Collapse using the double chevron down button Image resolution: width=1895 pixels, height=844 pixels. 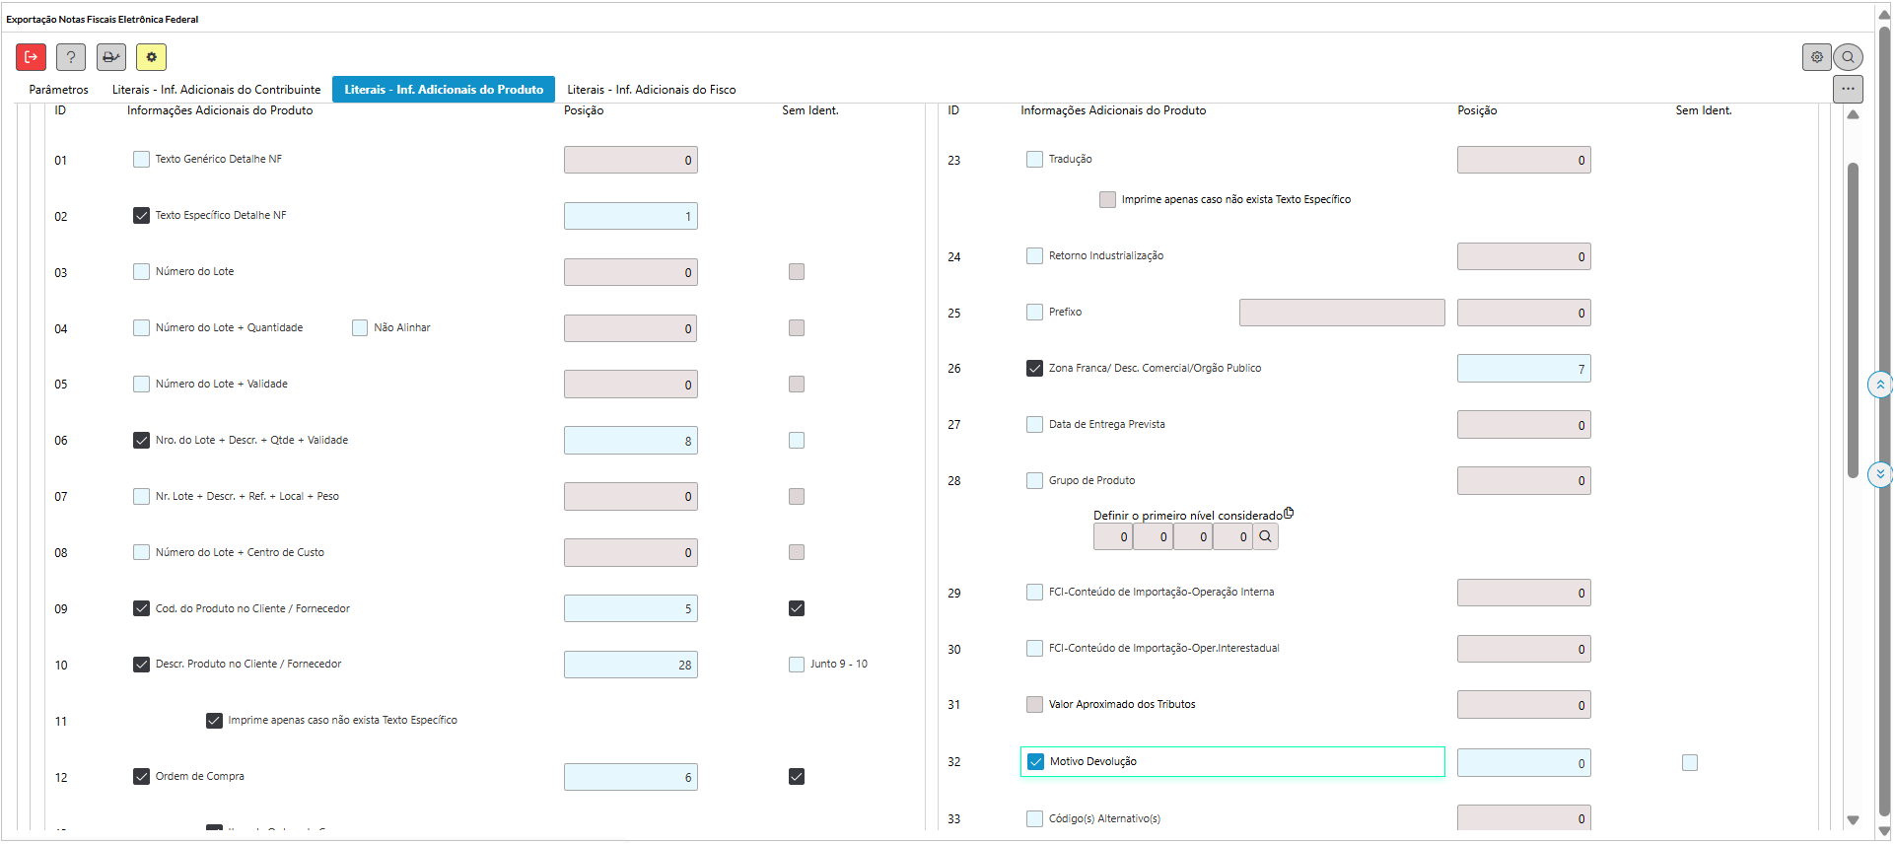coord(1879,474)
